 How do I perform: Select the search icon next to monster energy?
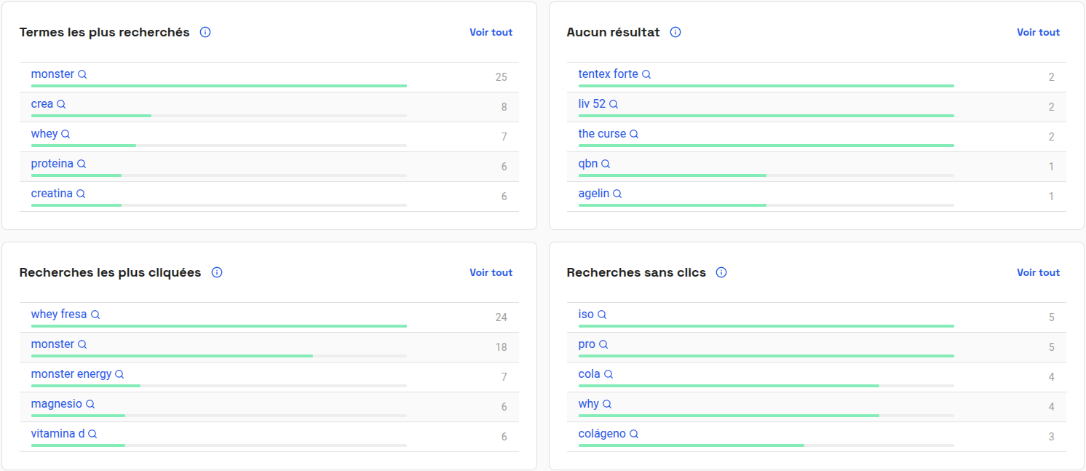point(119,374)
